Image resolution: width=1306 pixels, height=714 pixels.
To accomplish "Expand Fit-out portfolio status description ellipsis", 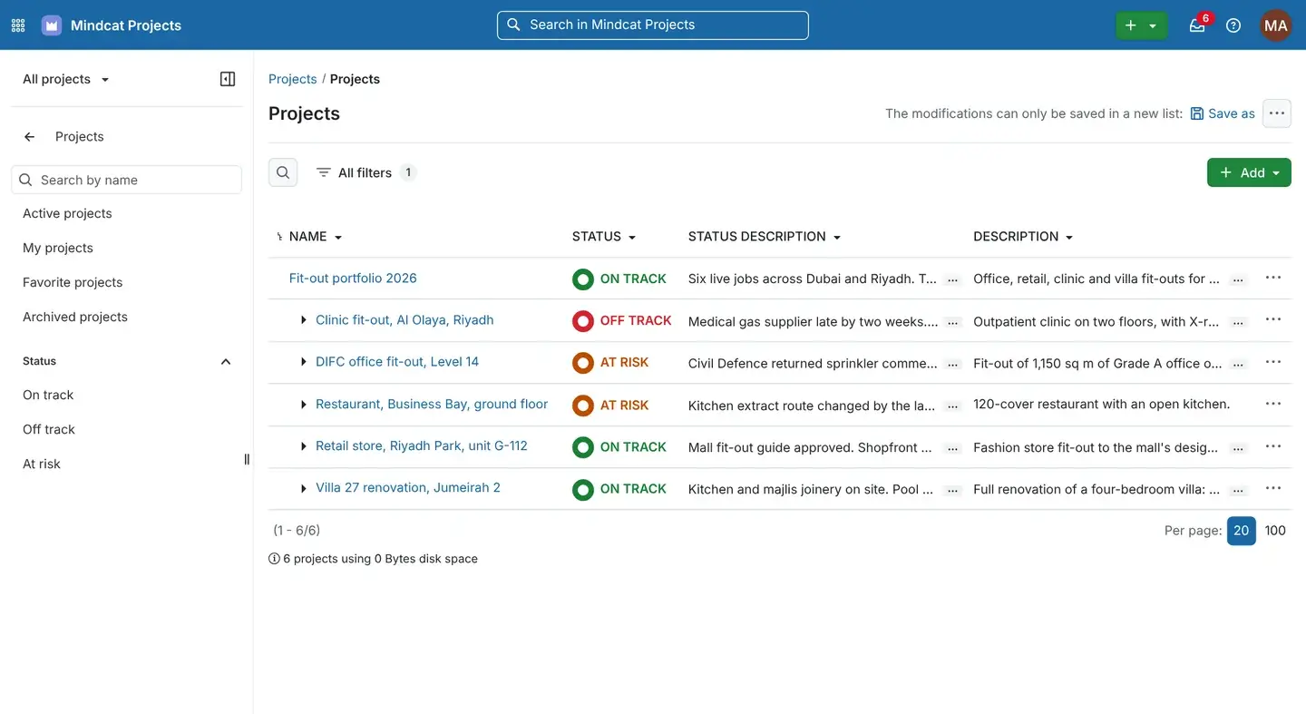I will click(952, 280).
